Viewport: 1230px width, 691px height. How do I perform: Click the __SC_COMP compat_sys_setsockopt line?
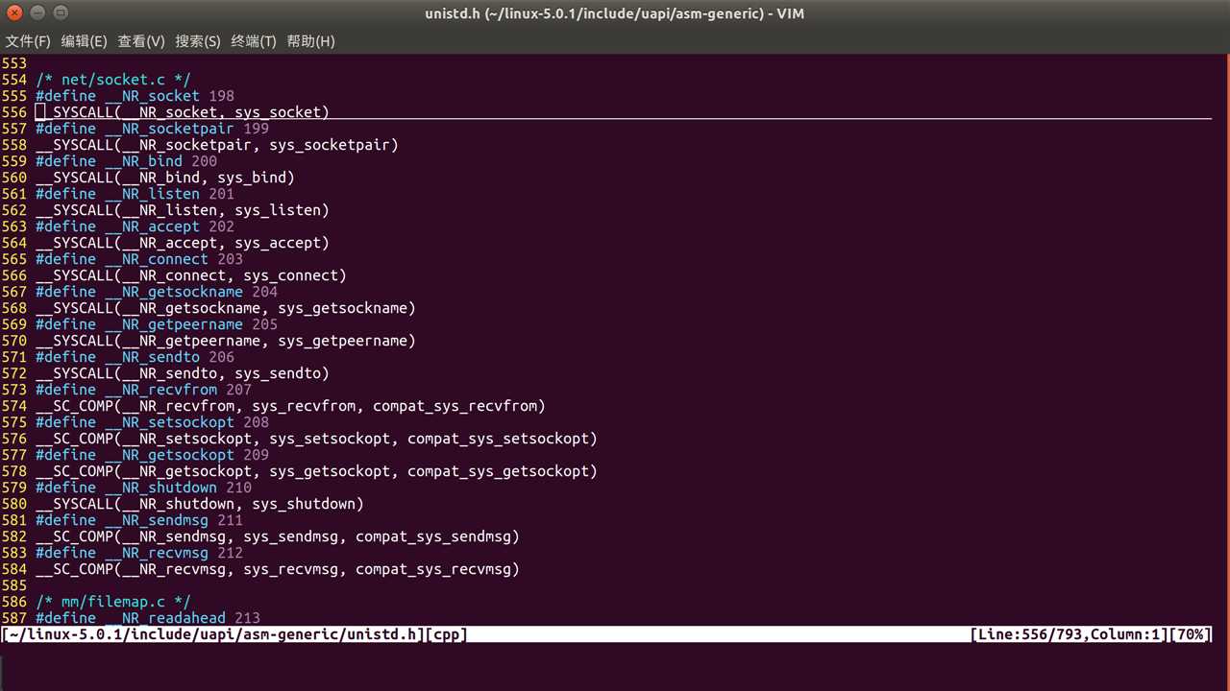tap(316, 439)
